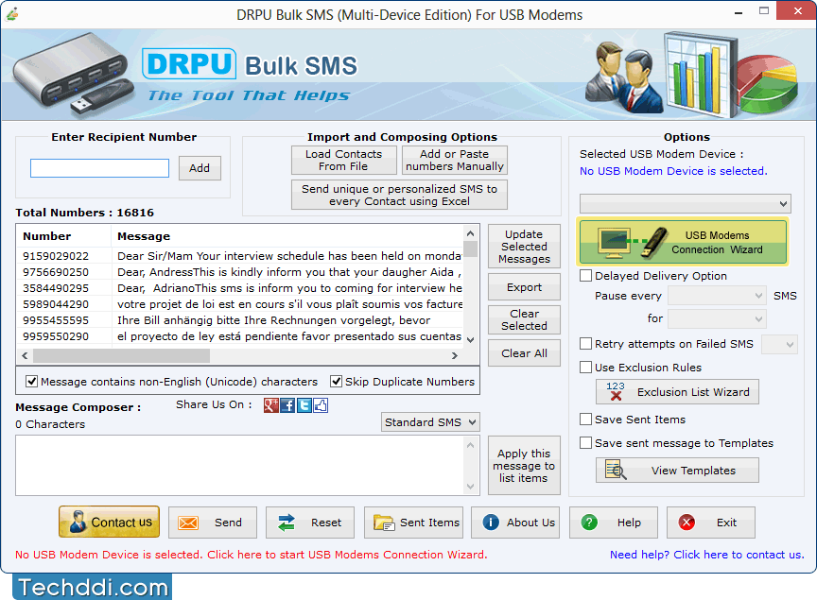This screenshot has height=600, width=817.
Task: Click Add recipient number button
Action: click(x=200, y=168)
